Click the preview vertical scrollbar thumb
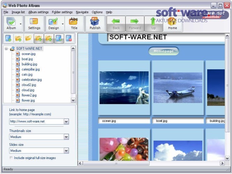Viewport: 232px width, 174px height. 227,85
